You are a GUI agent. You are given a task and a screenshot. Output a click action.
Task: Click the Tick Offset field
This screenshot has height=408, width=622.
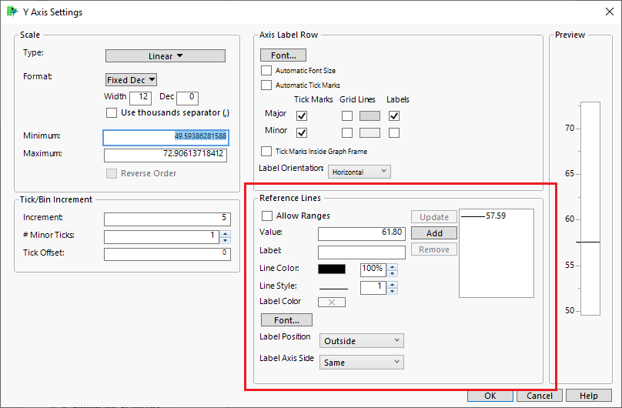[167, 254]
